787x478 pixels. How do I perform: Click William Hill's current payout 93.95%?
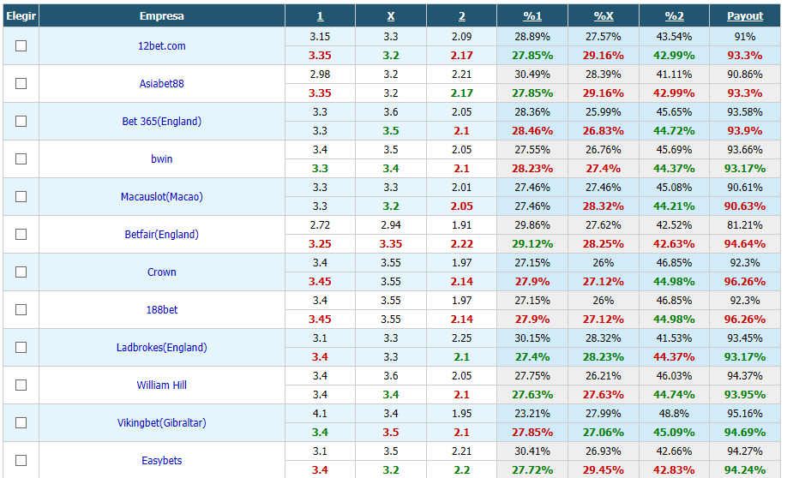(x=745, y=395)
